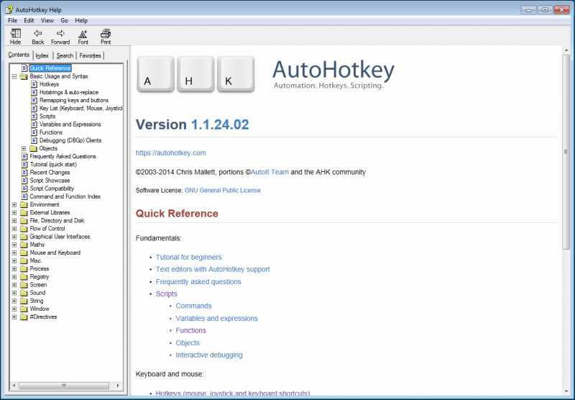Collapse the Basic Usage and Syntax node
Image resolution: width=575 pixels, height=400 pixels.
click(14, 77)
